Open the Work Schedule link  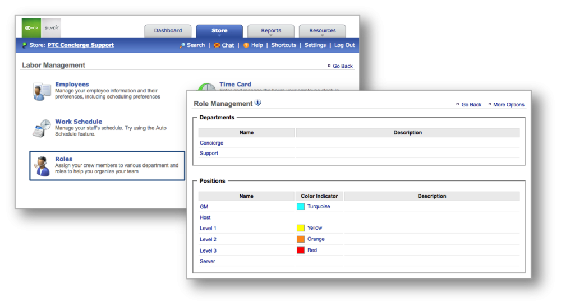[x=79, y=122]
